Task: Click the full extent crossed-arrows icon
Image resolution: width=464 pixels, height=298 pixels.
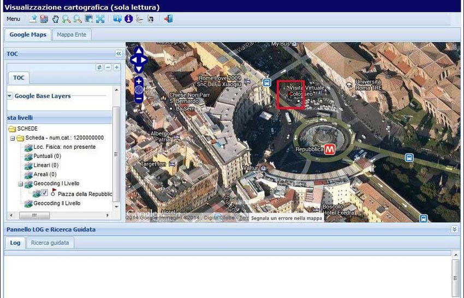Action: pyautogui.click(x=100, y=19)
